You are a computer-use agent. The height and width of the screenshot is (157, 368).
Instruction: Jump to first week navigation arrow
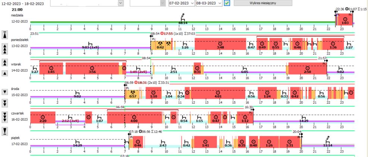tap(4, 35)
